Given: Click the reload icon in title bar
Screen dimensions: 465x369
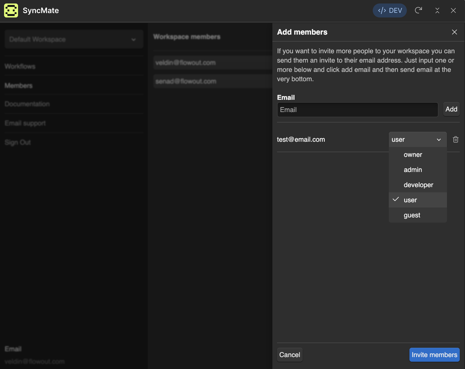Looking at the screenshot, I should pyautogui.click(x=418, y=10).
